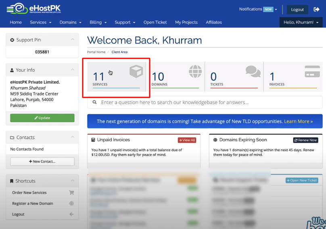Click the Invoices credit card icon
The height and width of the screenshot is (229, 326).
coord(312,72)
